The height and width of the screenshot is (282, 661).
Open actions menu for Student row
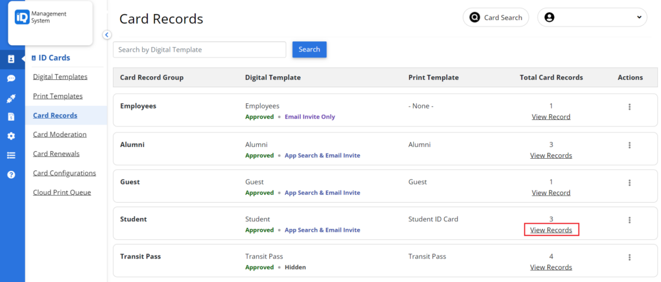tap(629, 220)
